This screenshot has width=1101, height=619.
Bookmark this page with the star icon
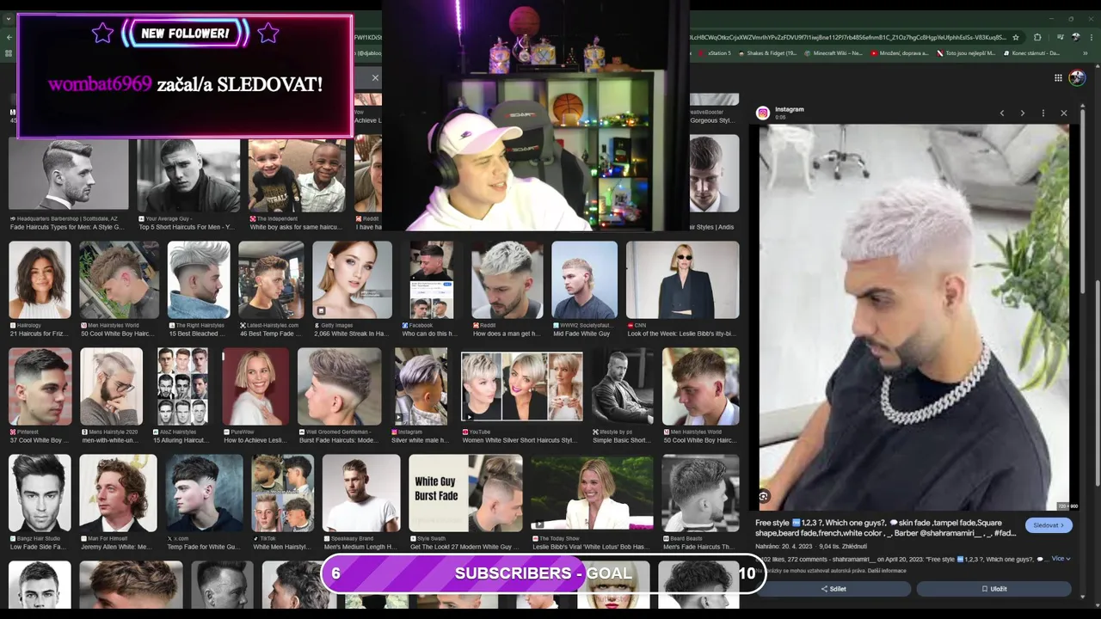click(x=1016, y=37)
